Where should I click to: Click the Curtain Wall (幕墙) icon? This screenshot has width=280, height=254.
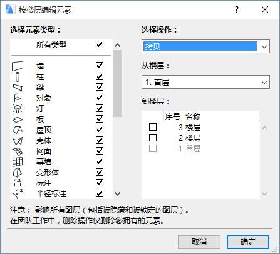pyautogui.click(x=18, y=162)
